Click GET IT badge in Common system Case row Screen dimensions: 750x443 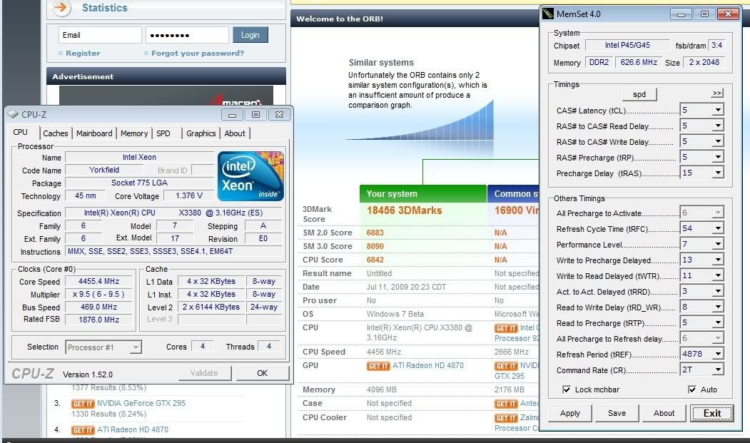[506, 404]
